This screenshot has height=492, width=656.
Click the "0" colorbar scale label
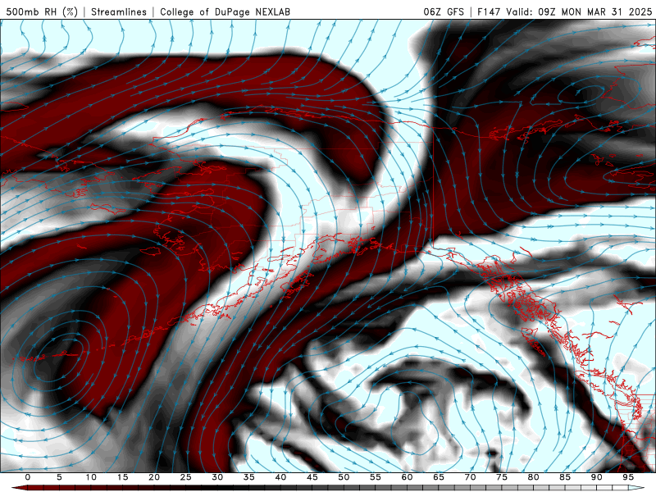[28, 477]
